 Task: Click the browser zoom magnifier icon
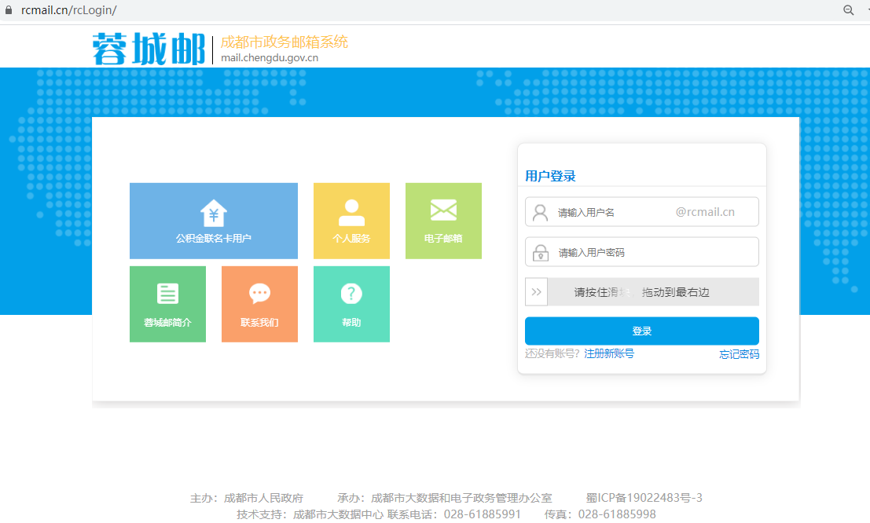(849, 10)
